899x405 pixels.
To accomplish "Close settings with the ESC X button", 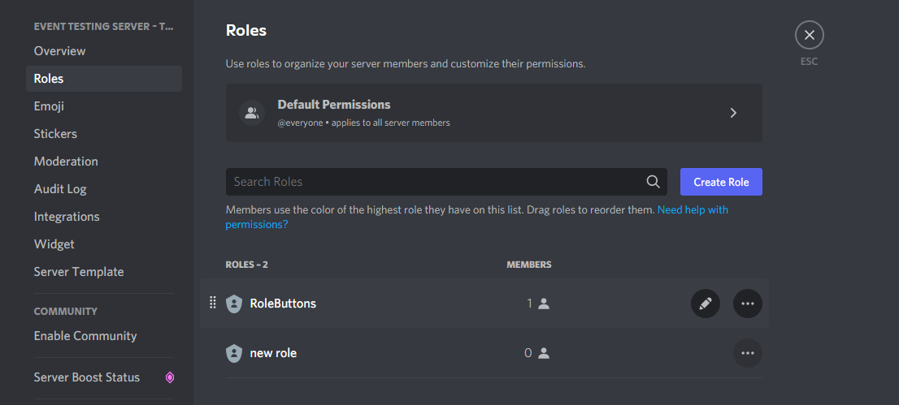I will (809, 35).
